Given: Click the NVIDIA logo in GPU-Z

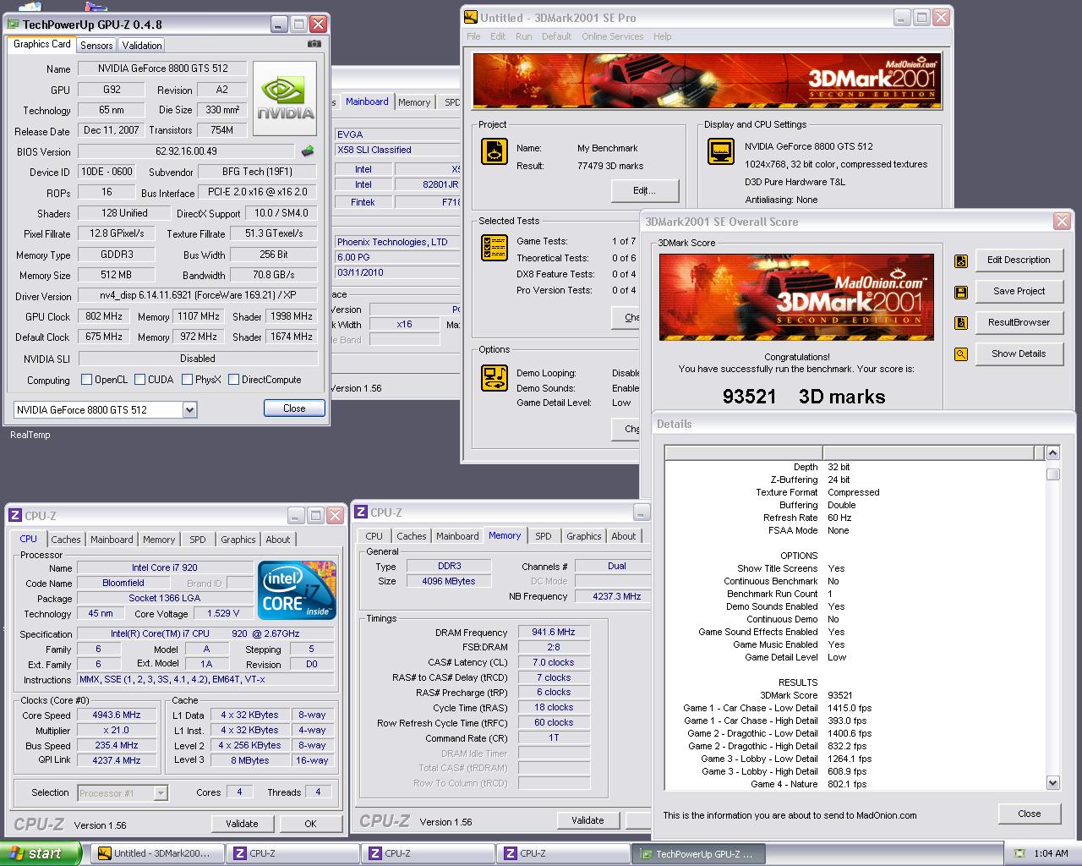Looking at the screenshot, I should [x=286, y=99].
